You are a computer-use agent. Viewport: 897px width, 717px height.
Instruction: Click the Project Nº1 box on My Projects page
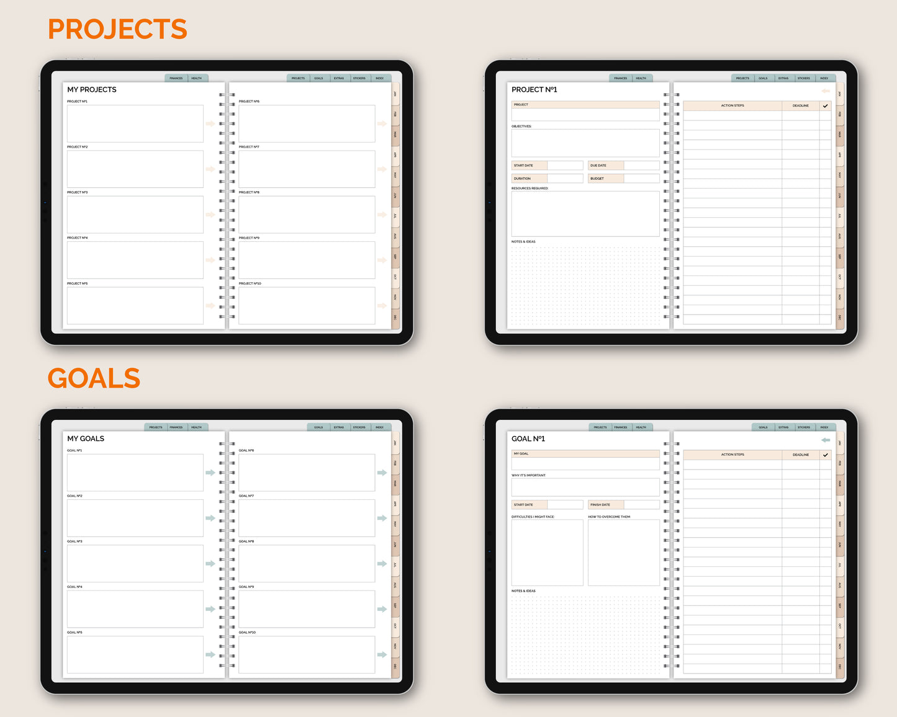[x=135, y=123]
